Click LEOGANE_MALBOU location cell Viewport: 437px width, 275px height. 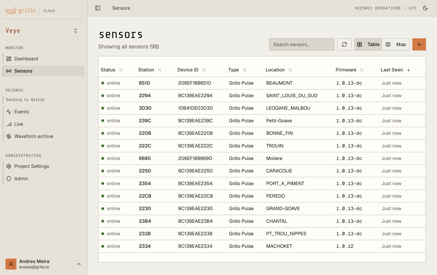[288, 108]
